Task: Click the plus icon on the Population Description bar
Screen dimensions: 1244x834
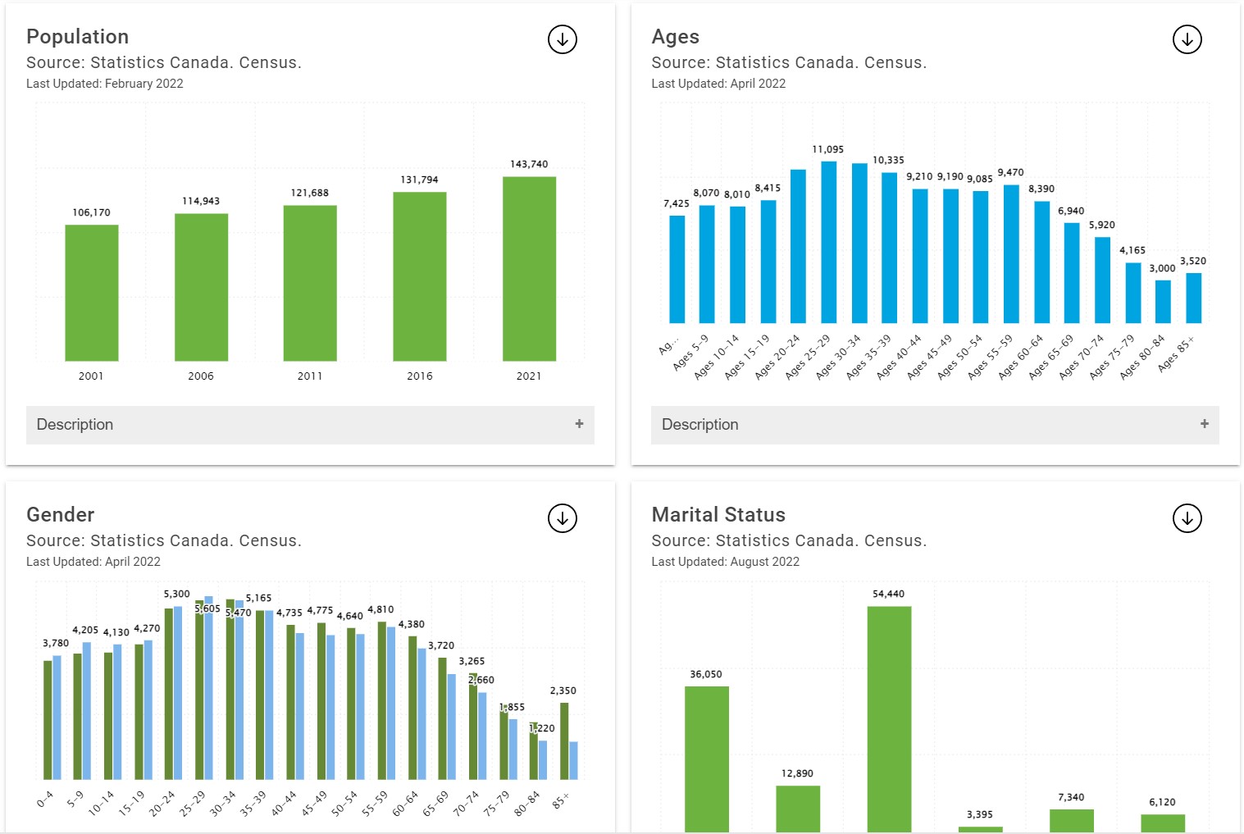Action: coord(579,425)
